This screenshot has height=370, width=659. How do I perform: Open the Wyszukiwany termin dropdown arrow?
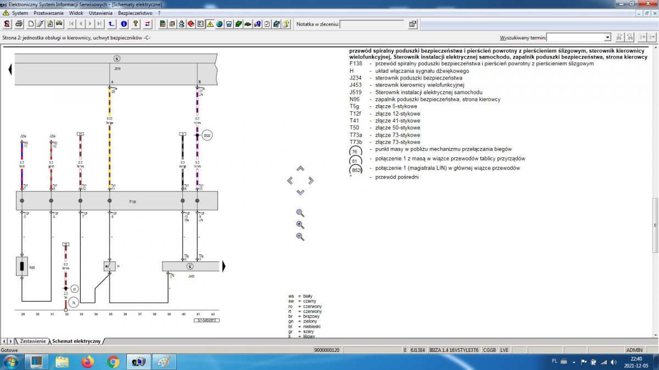607,37
